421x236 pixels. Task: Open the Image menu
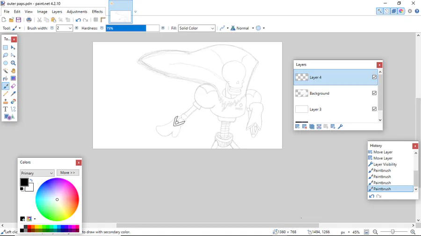pos(42,12)
